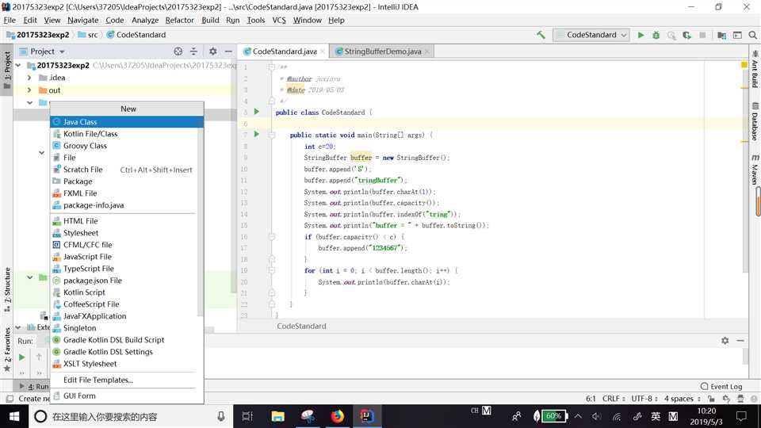This screenshot has width=761, height=428.
Task: Click the green rerun arrow in the Run panel
Action: (x=22, y=357)
